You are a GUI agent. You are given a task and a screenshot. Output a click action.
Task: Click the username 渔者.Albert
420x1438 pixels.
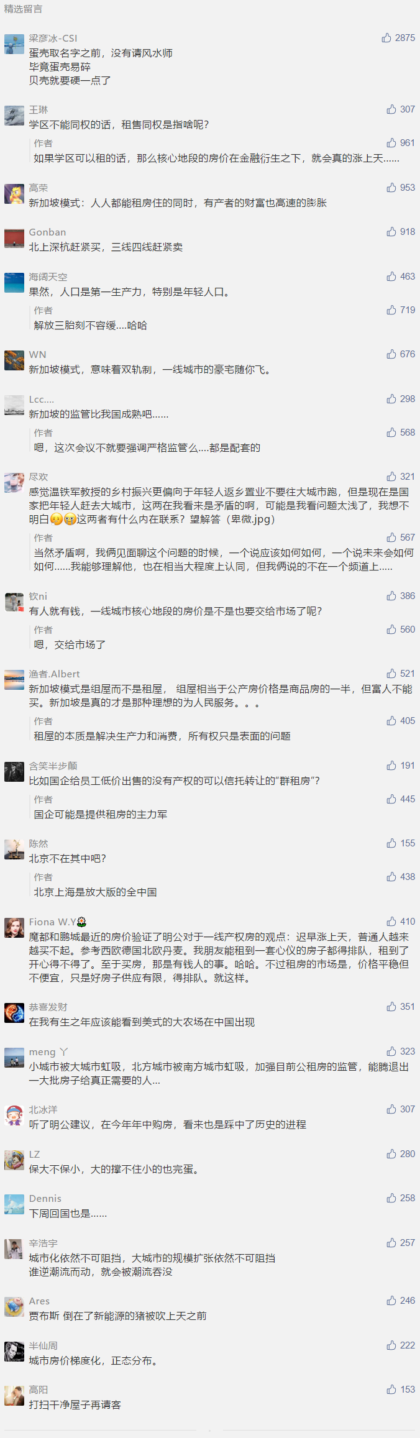point(54,674)
